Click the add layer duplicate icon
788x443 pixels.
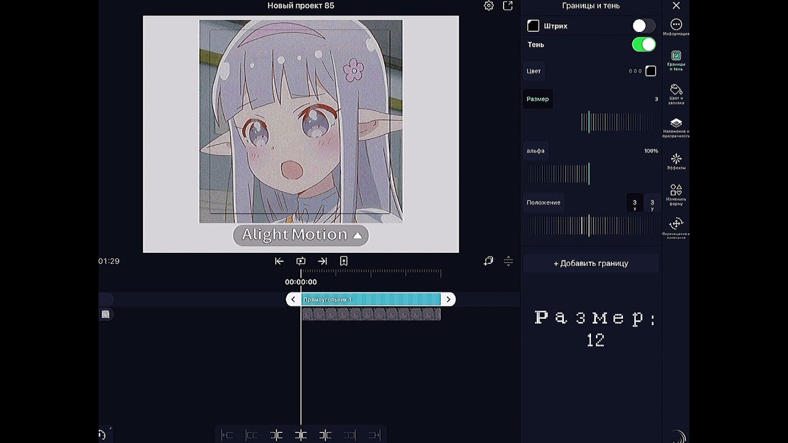point(488,261)
